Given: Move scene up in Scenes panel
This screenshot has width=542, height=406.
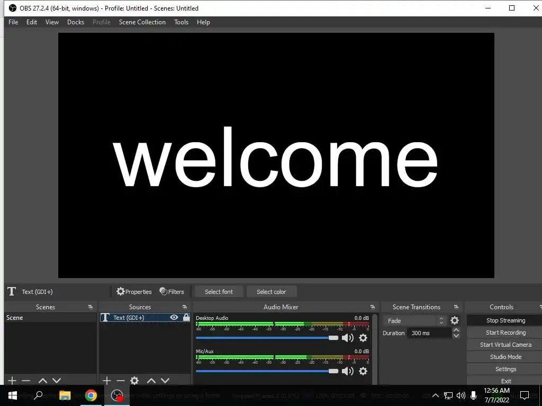Looking at the screenshot, I should pyautogui.click(x=43, y=381).
